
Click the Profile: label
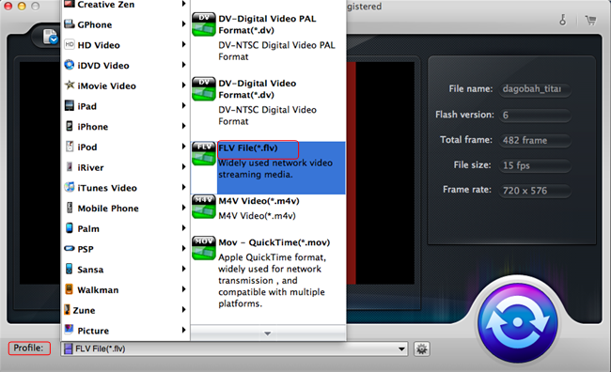(x=29, y=348)
